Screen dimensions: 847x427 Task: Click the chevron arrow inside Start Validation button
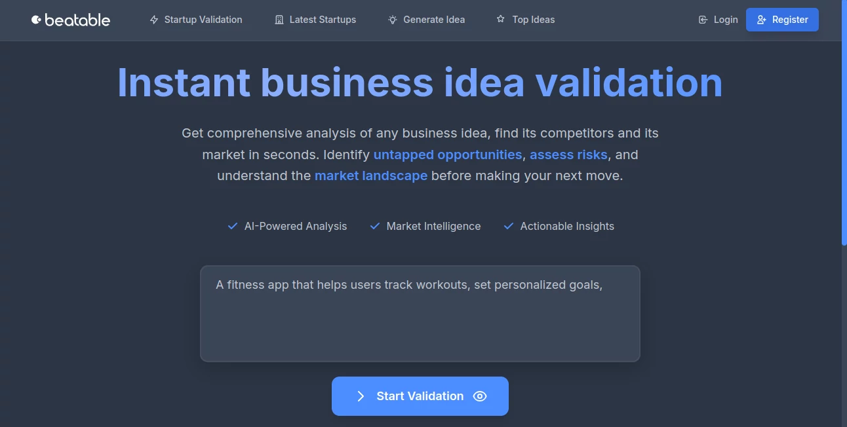point(361,396)
